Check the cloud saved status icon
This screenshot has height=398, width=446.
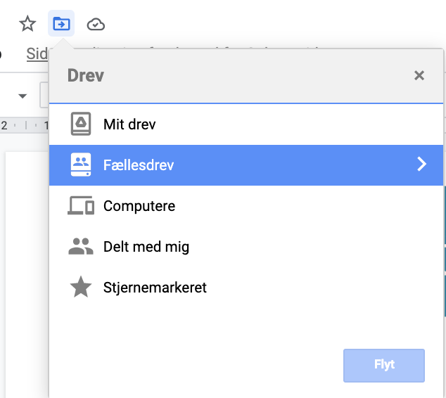tap(96, 24)
